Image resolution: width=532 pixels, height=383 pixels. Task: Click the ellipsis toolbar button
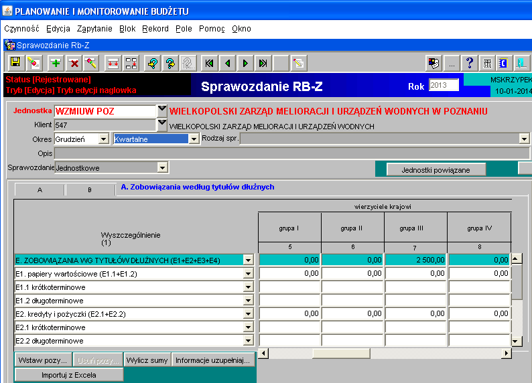[452, 63]
